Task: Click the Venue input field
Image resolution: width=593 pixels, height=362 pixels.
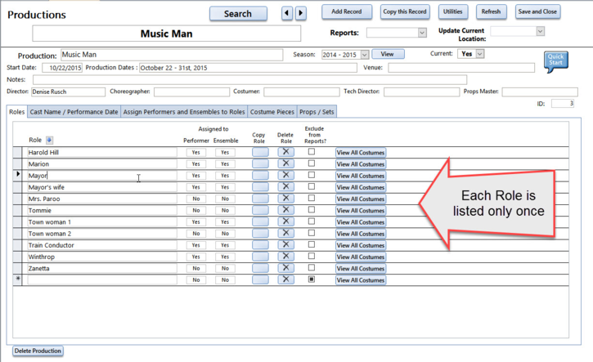Action: 461,68
